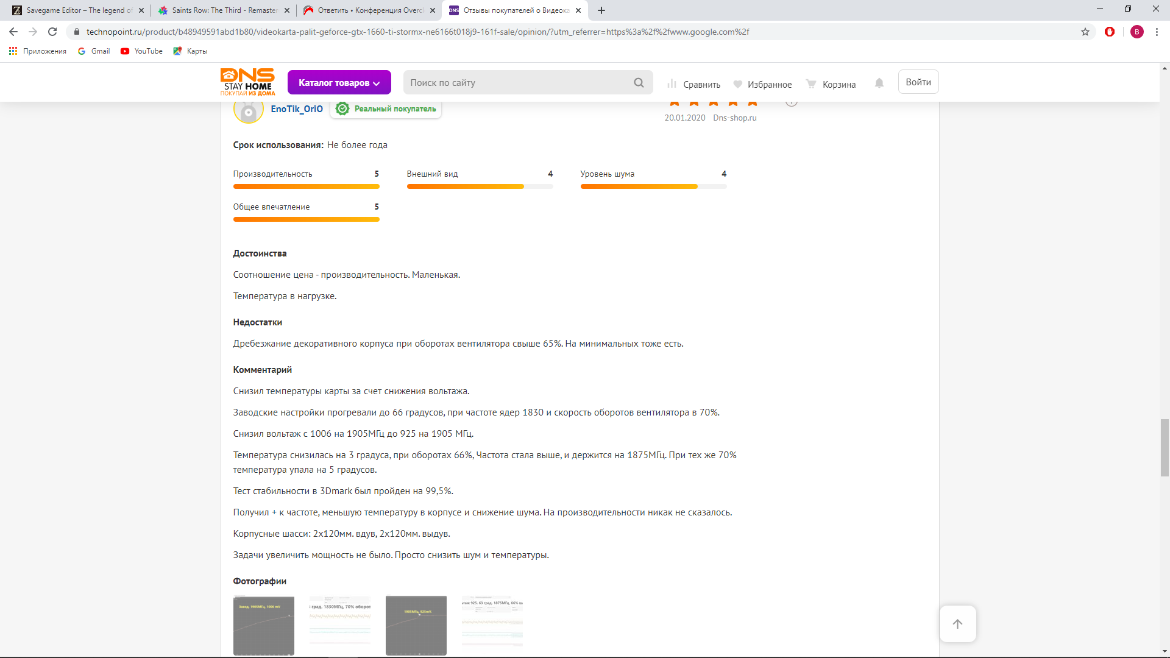Open the first review photo thumbnail
Image resolution: width=1170 pixels, height=658 pixels.
[264, 625]
